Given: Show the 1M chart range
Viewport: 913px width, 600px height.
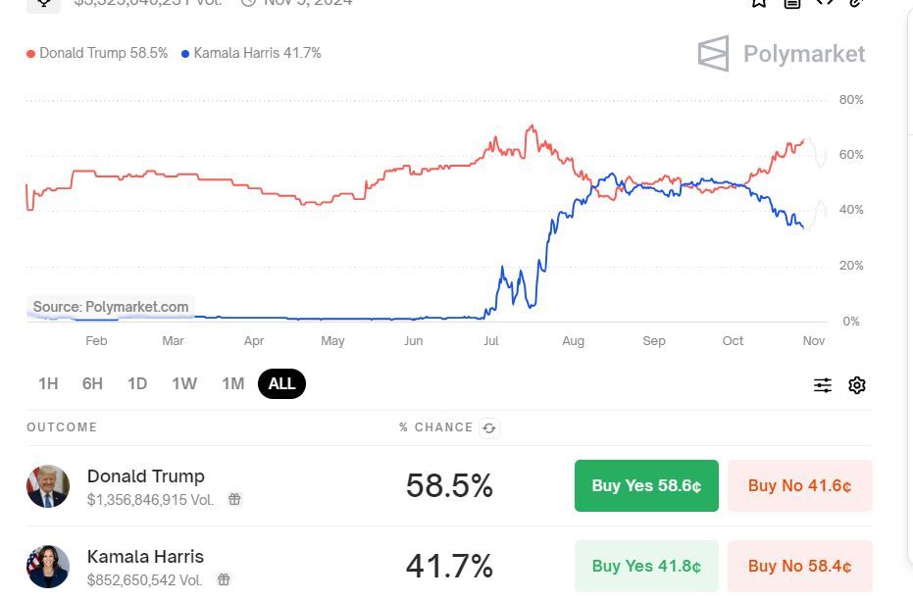Looking at the screenshot, I should coord(232,383).
